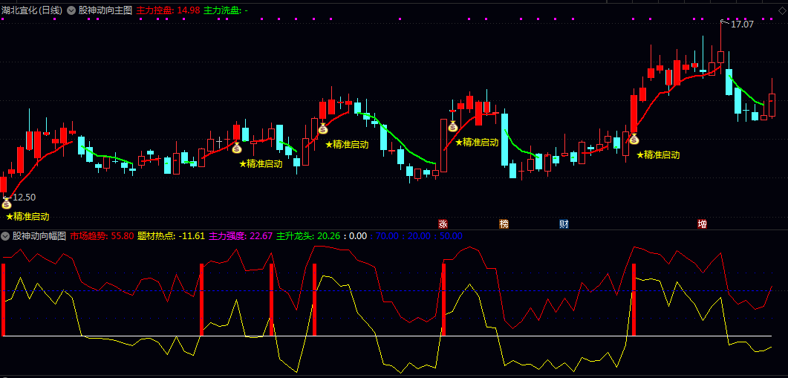Open the red 涨 event marker

click(x=443, y=224)
